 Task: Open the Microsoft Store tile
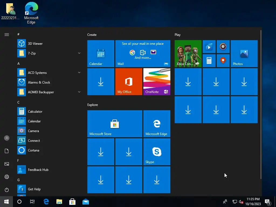coord(115,123)
